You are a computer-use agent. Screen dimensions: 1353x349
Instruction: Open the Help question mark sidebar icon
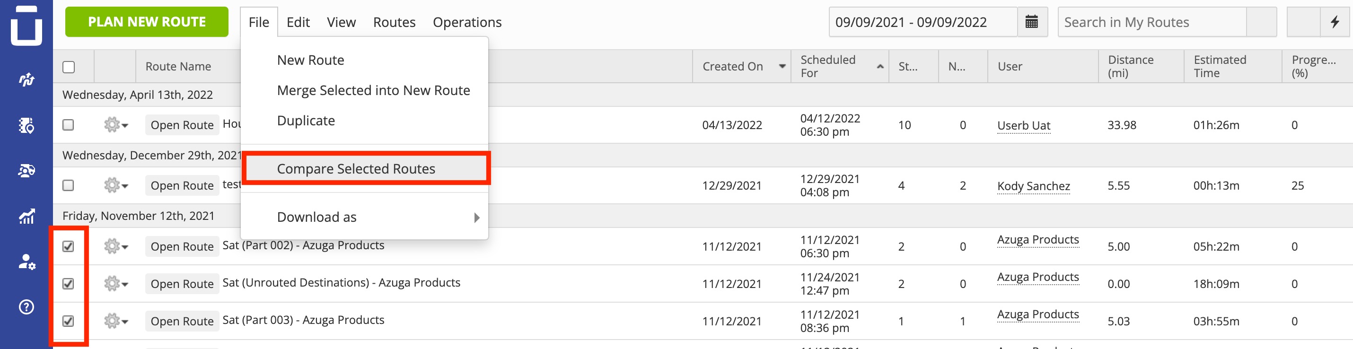click(x=26, y=307)
